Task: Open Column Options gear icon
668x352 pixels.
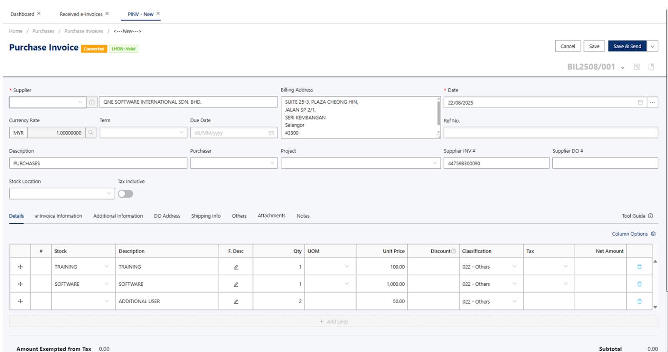Action: (653, 234)
